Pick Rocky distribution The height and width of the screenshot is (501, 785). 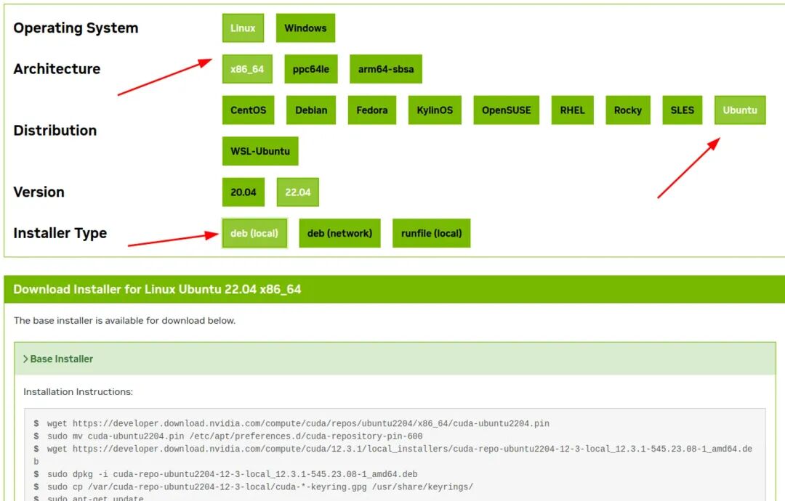click(628, 110)
